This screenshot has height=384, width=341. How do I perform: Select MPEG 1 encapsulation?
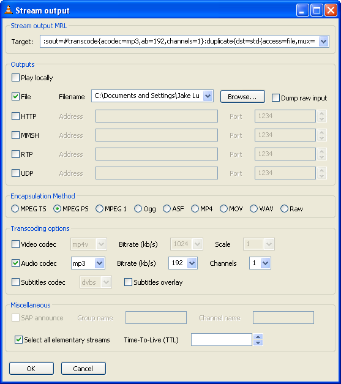click(99, 209)
